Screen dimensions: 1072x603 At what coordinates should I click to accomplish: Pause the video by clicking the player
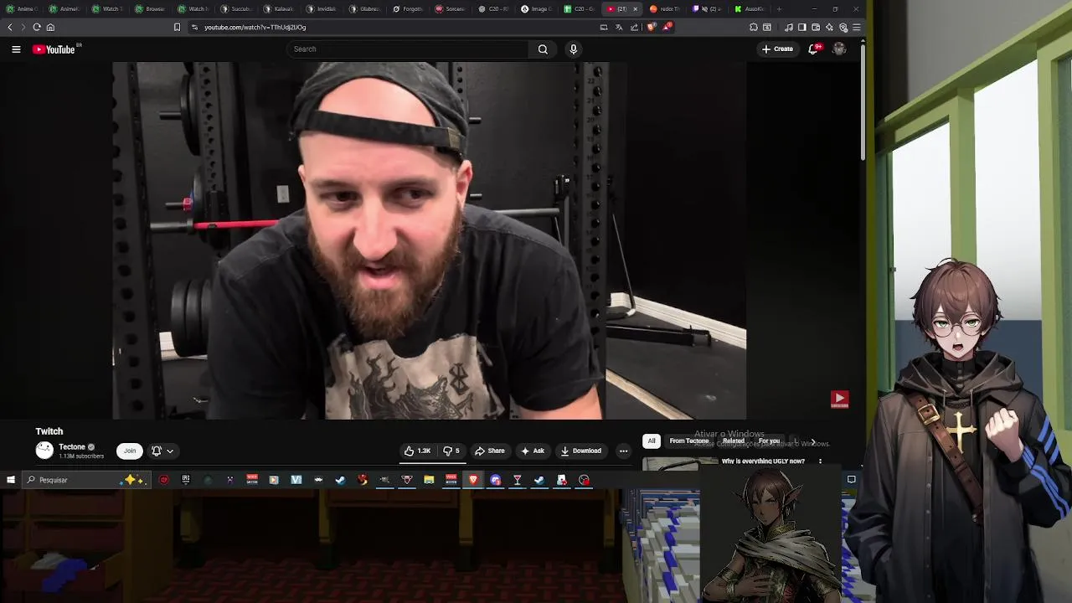click(x=430, y=240)
